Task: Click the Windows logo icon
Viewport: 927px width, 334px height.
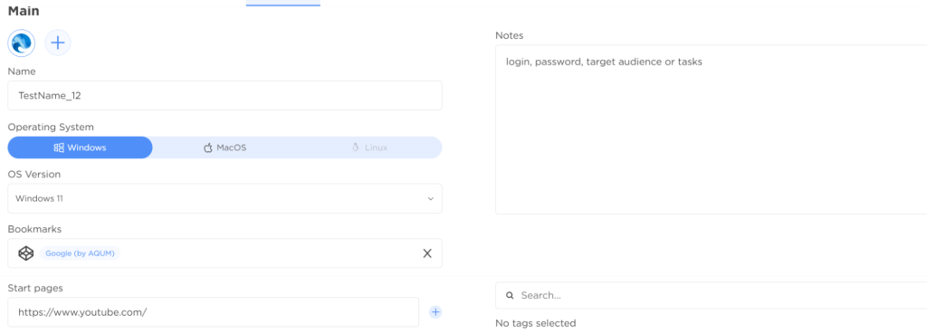Action: click(x=59, y=148)
